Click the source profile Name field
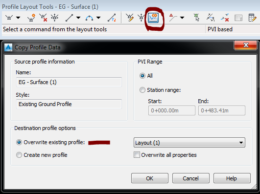Image resolution: width=260 pixels, height=194 pixels. (69, 82)
